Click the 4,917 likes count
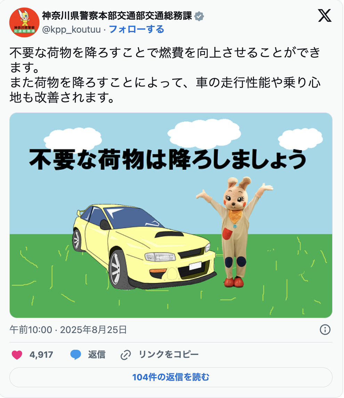This screenshot has height=398, width=344. [41, 355]
